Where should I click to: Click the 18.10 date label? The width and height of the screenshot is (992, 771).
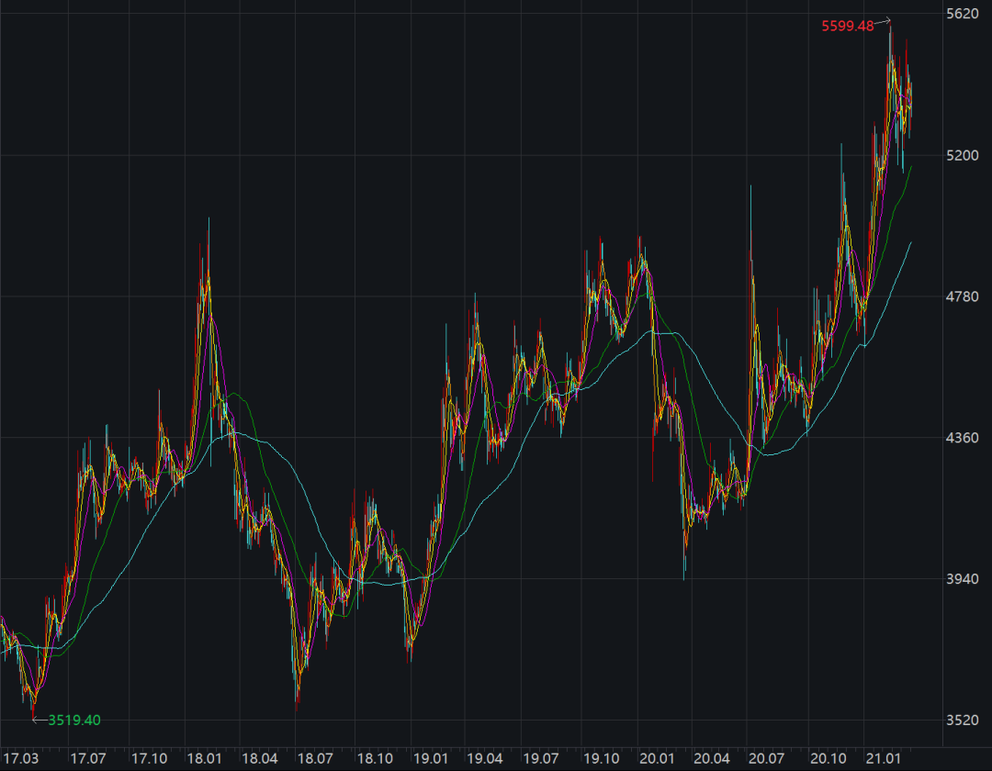coord(375,758)
